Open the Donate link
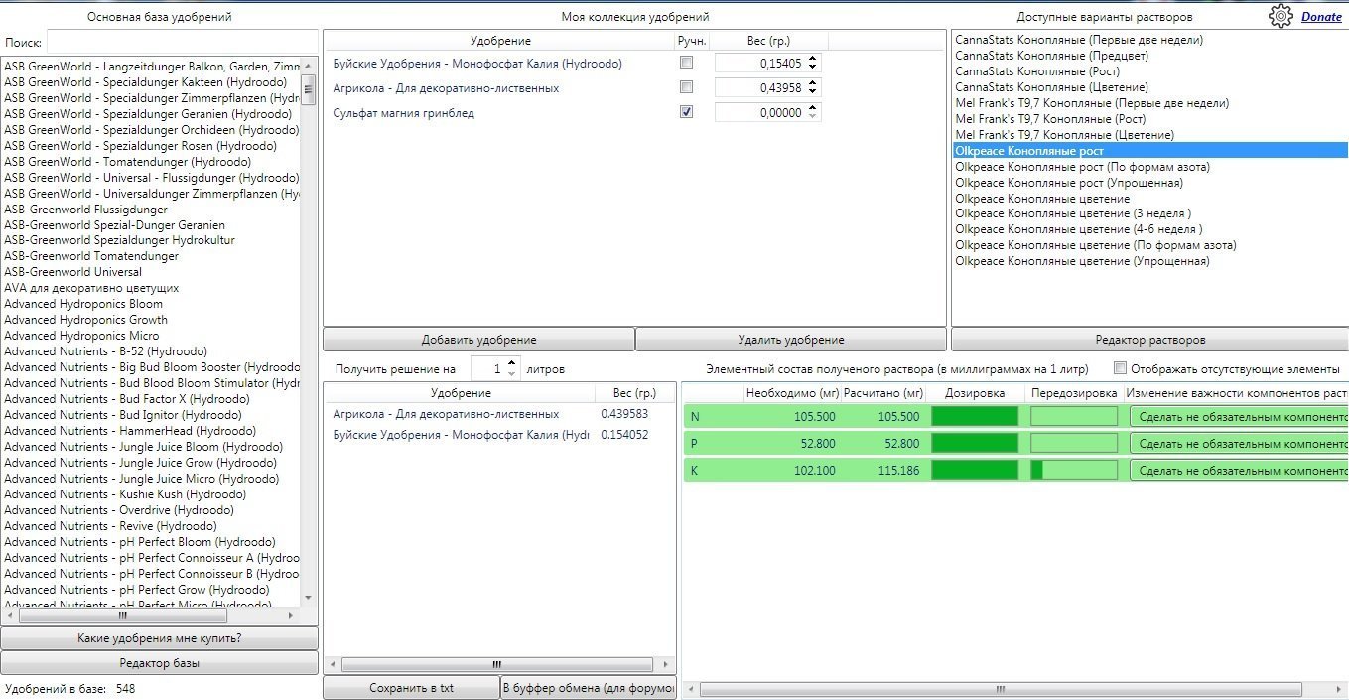The width and height of the screenshot is (1349, 700). (1321, 17)
